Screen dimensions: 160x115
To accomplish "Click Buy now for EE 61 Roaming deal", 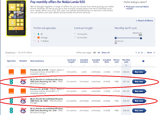I will pos(139,82).
